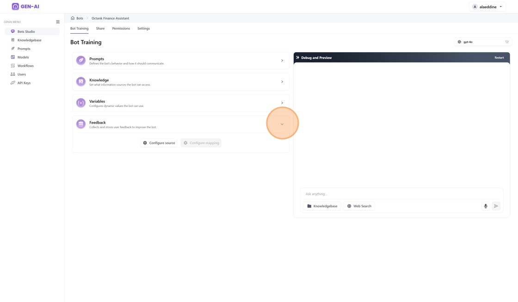Switch to the Permissions tab
Image resolution: width=518 pixels, height=302 pixels.
pos(121,29)
